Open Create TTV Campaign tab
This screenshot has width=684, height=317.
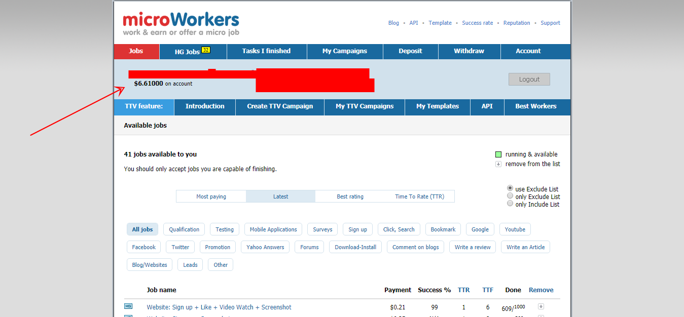point(280,106)
